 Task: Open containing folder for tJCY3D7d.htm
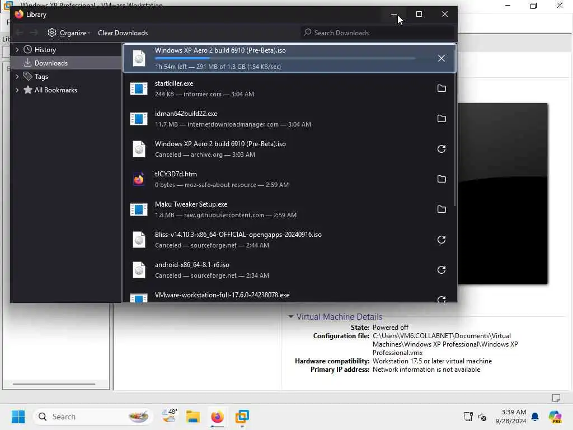pyautogui.click(x=442, y=179)
